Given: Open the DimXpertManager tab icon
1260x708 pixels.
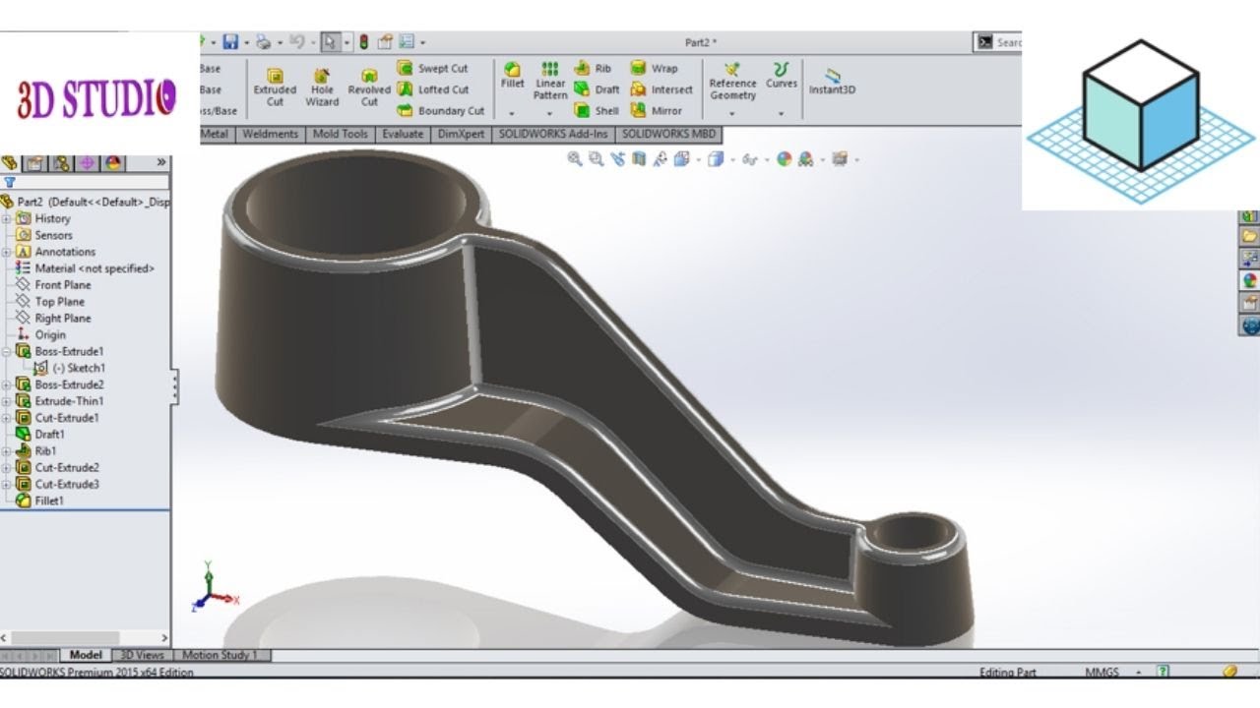Looking at the screenshot, I should point(87,163).
